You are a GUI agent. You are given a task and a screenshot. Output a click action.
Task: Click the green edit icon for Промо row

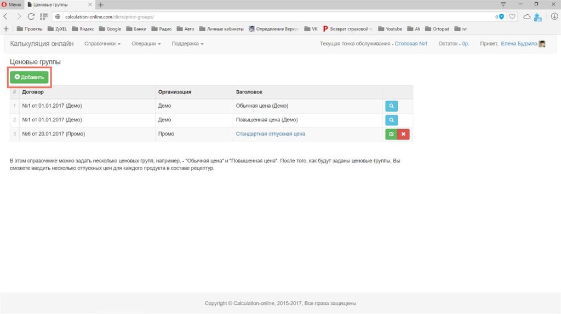click(391, 134)
